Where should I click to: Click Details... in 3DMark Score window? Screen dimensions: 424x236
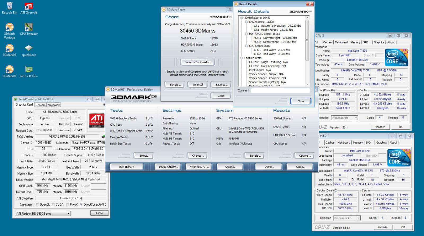pyautogui.click(x=175, y=85)
